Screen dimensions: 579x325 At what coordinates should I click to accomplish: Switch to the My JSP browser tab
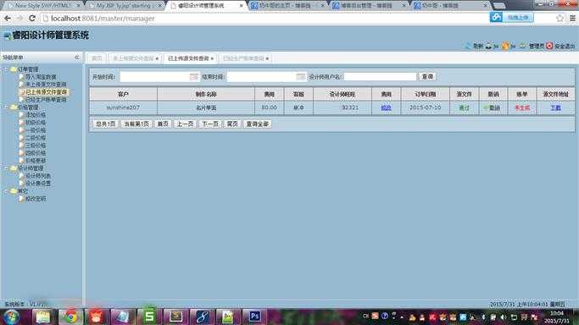click(124, 6)
